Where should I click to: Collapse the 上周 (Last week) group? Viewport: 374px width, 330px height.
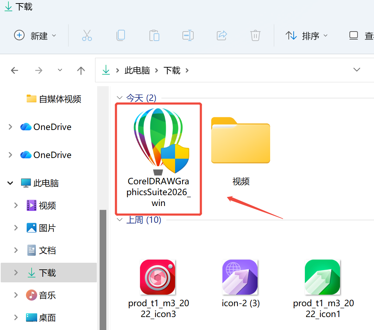click(x=120, y=220)
